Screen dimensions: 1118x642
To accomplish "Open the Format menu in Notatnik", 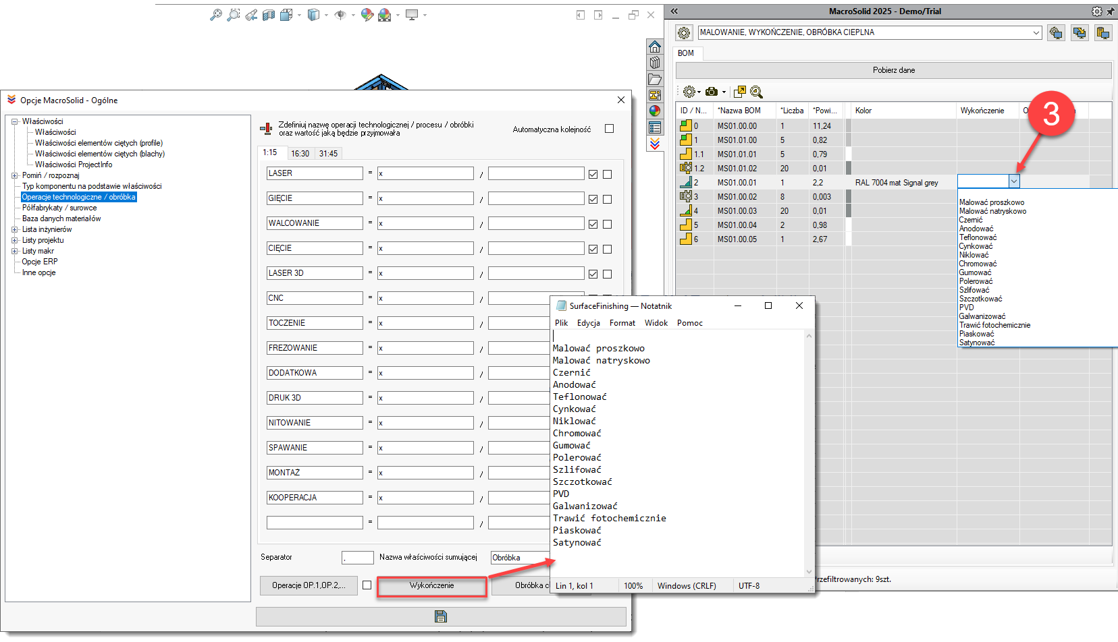I will [x=622, y=323].
